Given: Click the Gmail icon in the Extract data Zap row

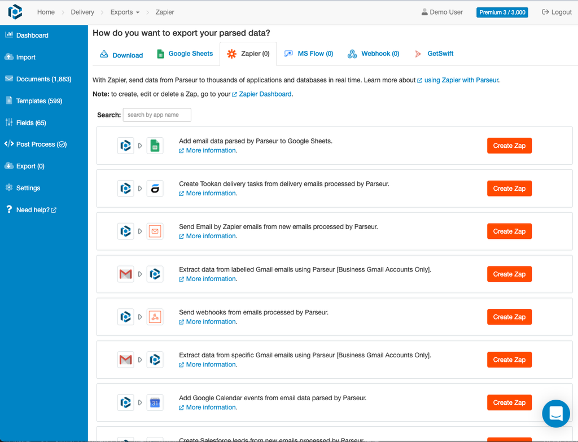Looking at the screenshot, I should (125, 274).
